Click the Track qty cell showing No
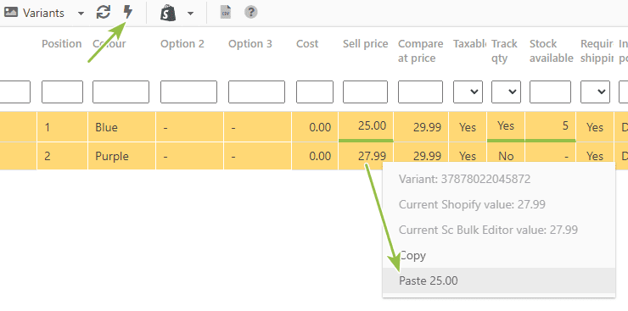The image size is (628, 311). [506, 156]
